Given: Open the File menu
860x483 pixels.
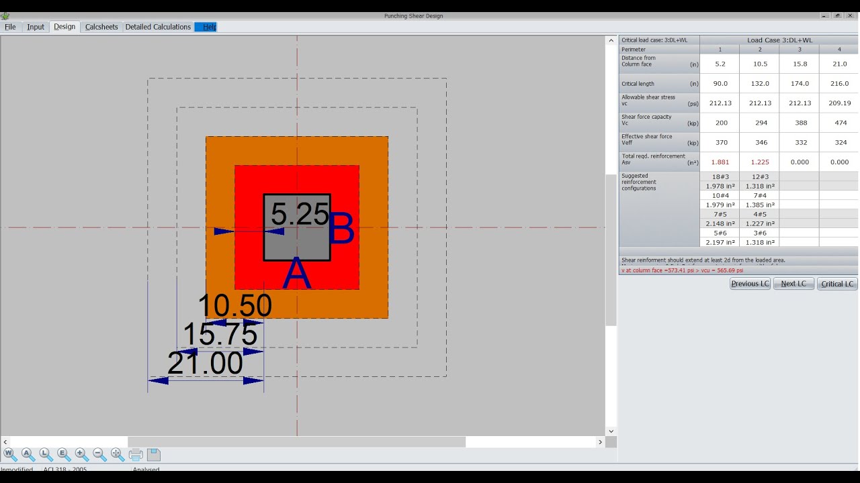Looking at the screenshot, I should [x=10, y=27].
